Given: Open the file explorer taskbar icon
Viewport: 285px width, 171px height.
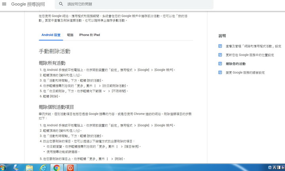Looking at the screenshot, I should pyautogui.click(x=29, y=167).
